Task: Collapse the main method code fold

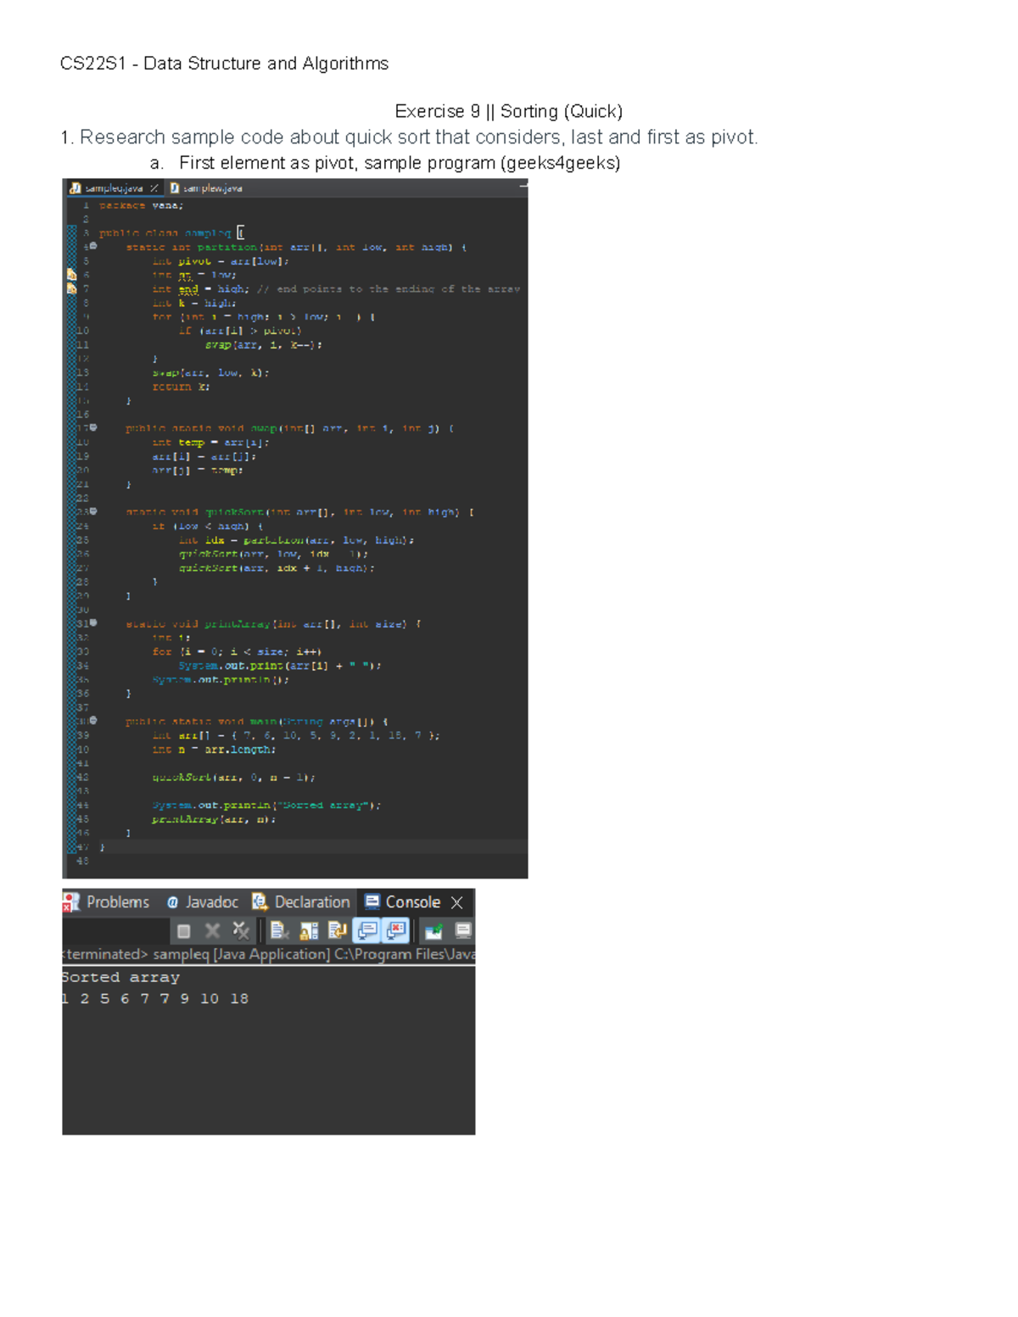Action: [95, 720]
